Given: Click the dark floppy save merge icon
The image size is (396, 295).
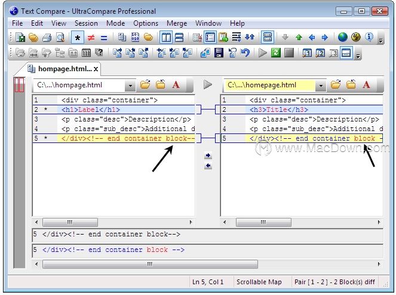Looking at the screenshot, I should click(219, 53).
